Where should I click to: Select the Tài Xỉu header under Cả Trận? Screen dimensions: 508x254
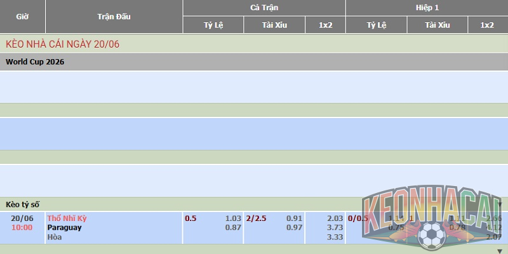(274, 25)
